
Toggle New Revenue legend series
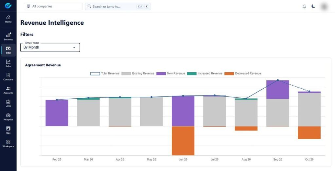[170, 74]
